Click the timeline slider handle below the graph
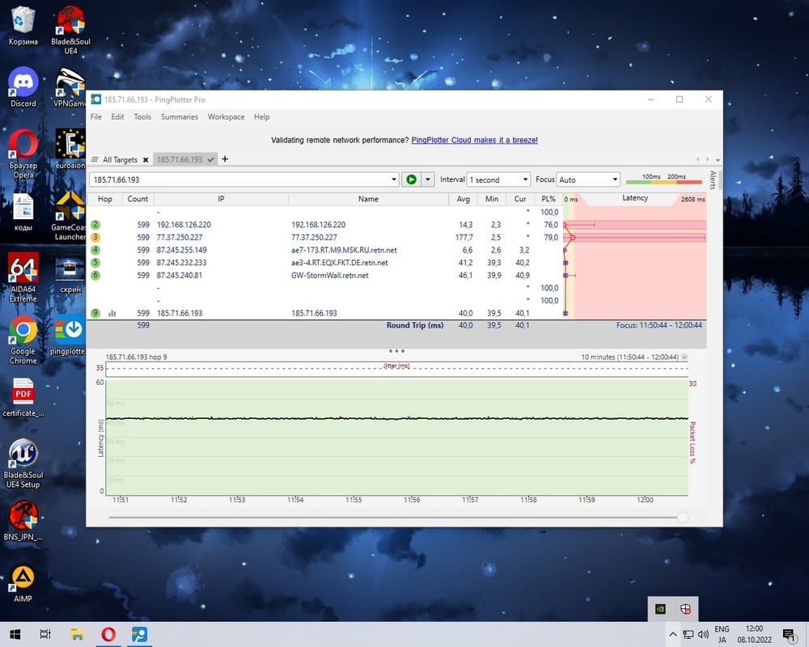 (682, 518)
